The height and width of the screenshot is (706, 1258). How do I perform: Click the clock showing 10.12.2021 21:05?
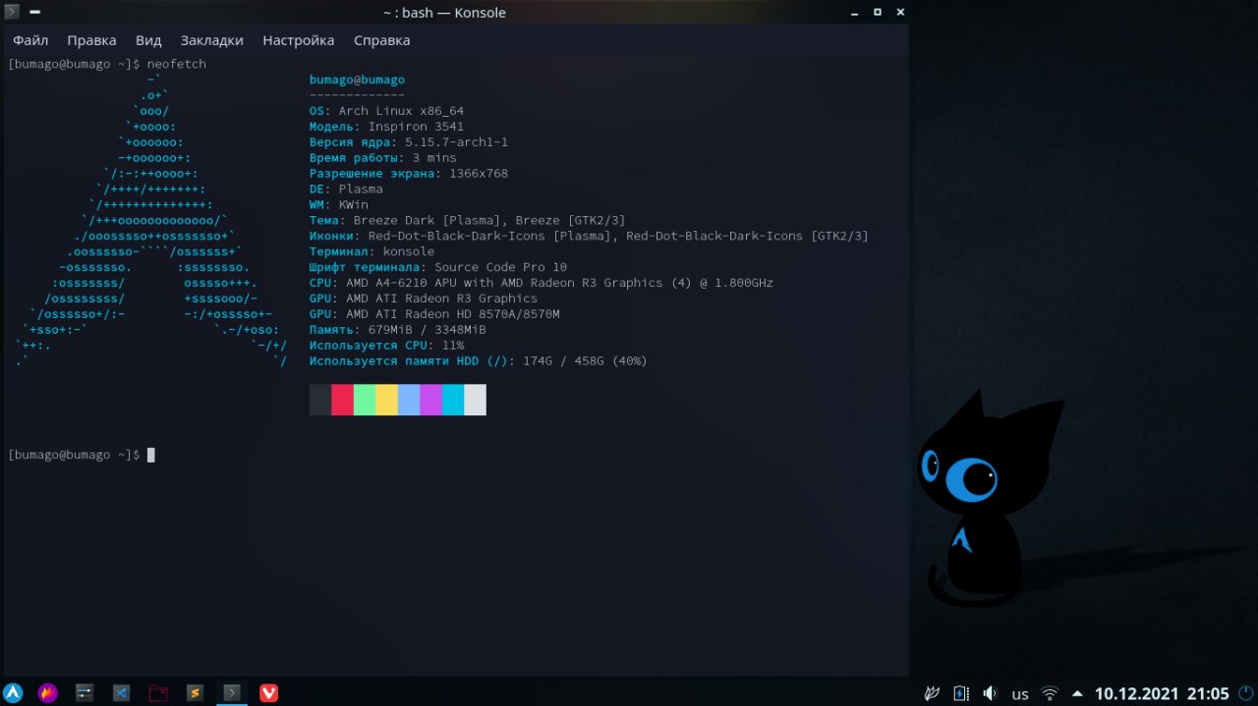[x=1162, y=693]
